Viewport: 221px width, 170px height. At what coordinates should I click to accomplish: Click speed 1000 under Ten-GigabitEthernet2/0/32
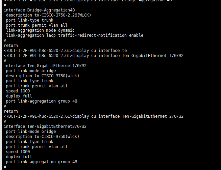tap(18, 152)
